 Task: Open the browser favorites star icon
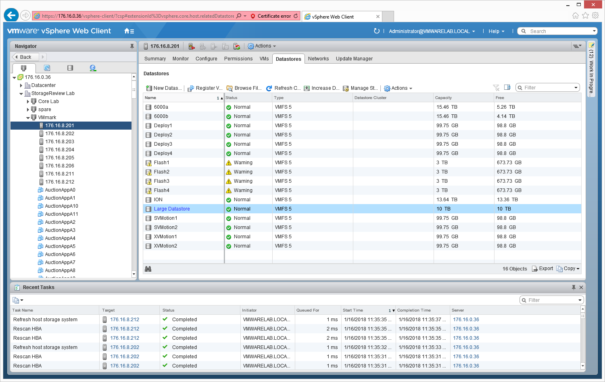[585, 15]
